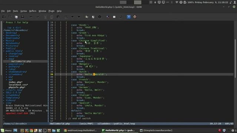Open the Syntax menu

click(24, 11)
